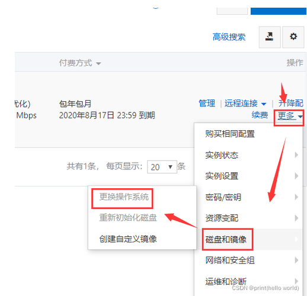Image resolution: width=307 pixels, height=296 pixels.
Task: Select 购买相同配置 menu item
Action: (248, 134)
